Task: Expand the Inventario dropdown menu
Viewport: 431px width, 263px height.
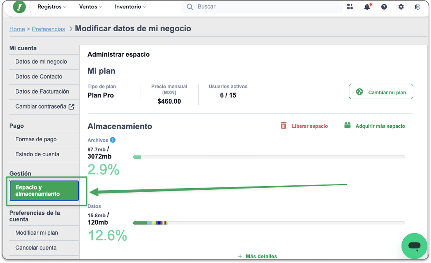Action: [x=130, y=7]
